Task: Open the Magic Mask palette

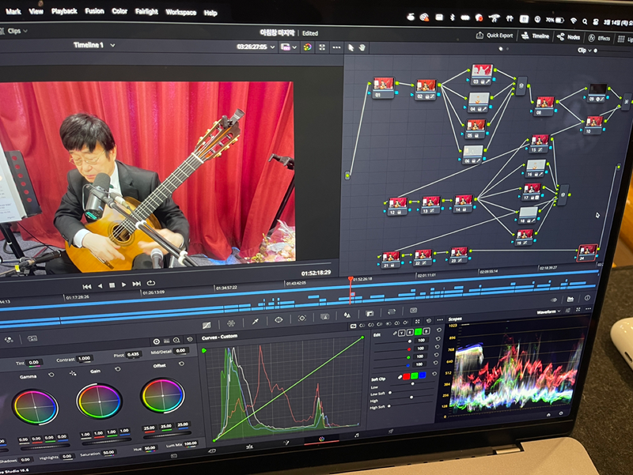Action: coord(324,316)
